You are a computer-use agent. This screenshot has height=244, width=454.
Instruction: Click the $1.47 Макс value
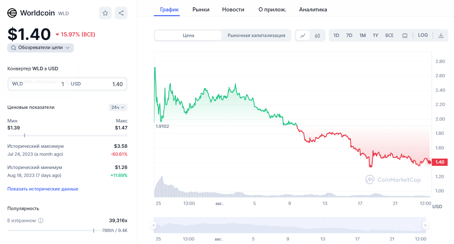[x=121, y=128]
